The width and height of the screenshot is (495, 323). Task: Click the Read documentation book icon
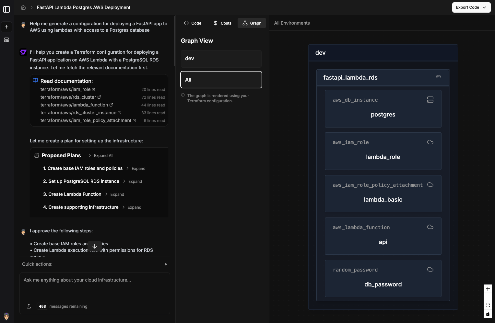click(35, 81)
